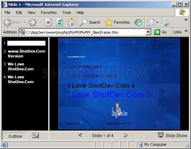The width and height of the screenshot is (191, 149).
Task: Go to the Home page icon
Action: coord(71,22)
